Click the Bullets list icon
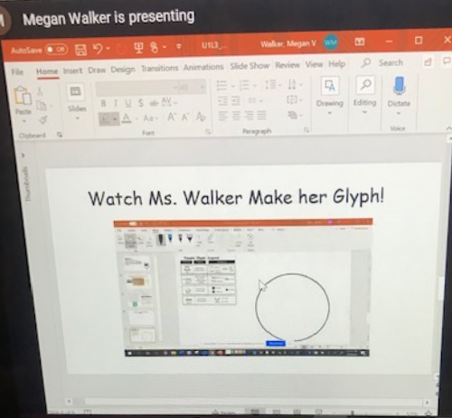The height and width of the screenshot is (418, 452). [x=222, y=86]
